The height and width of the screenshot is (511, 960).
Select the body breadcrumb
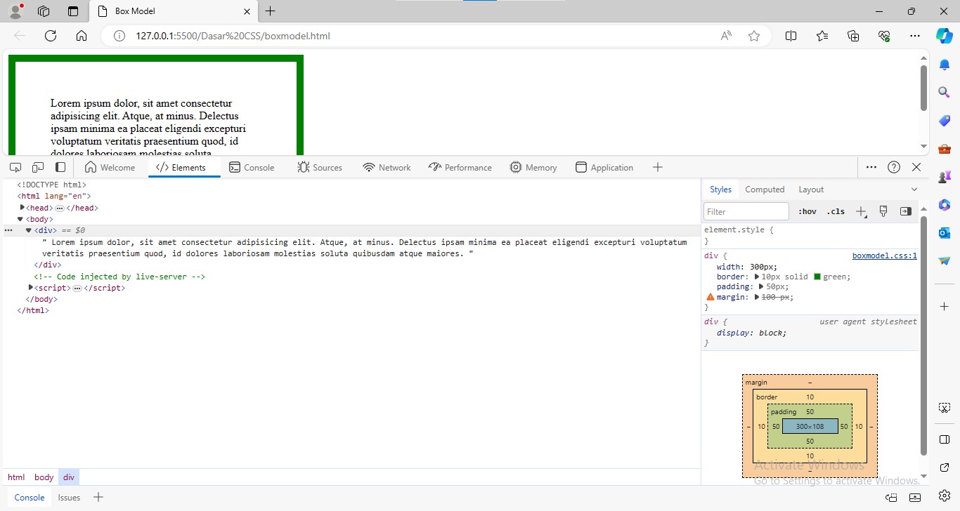[44, 477]
